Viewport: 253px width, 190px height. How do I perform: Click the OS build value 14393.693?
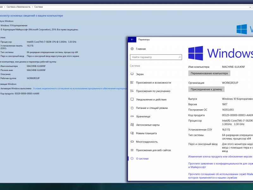(228, 110)
